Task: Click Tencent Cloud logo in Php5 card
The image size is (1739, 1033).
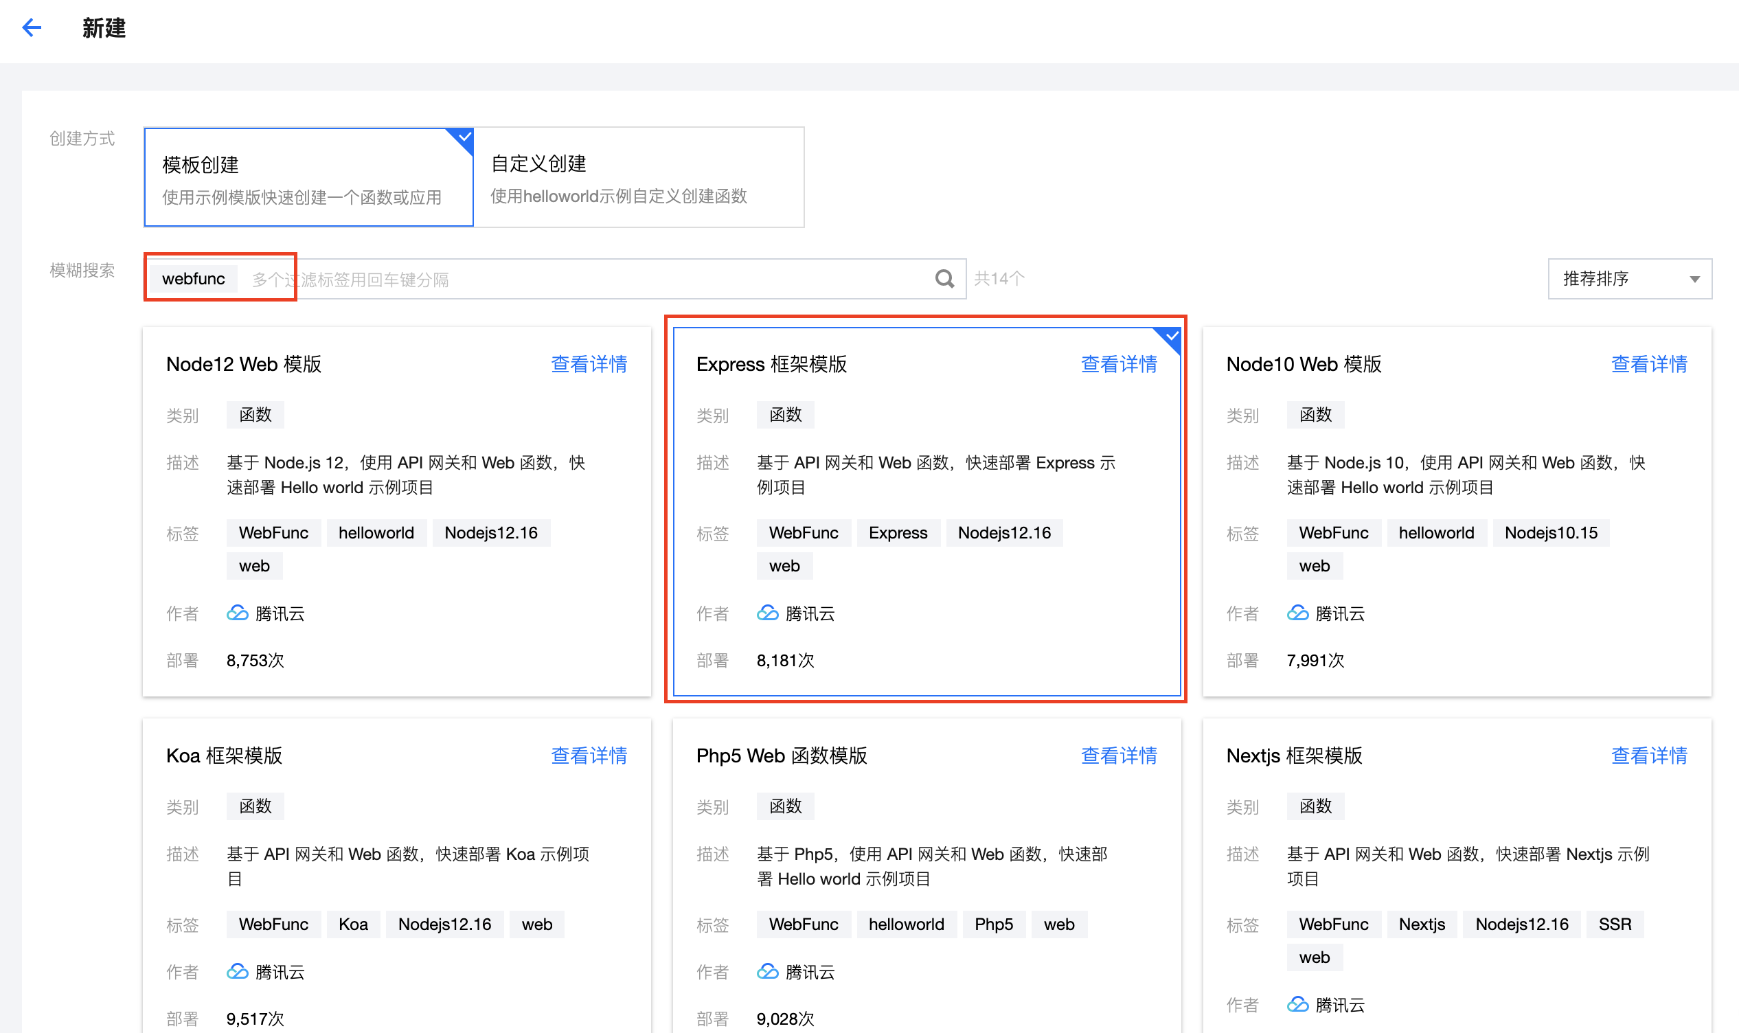Action: (x=768, y=972)
